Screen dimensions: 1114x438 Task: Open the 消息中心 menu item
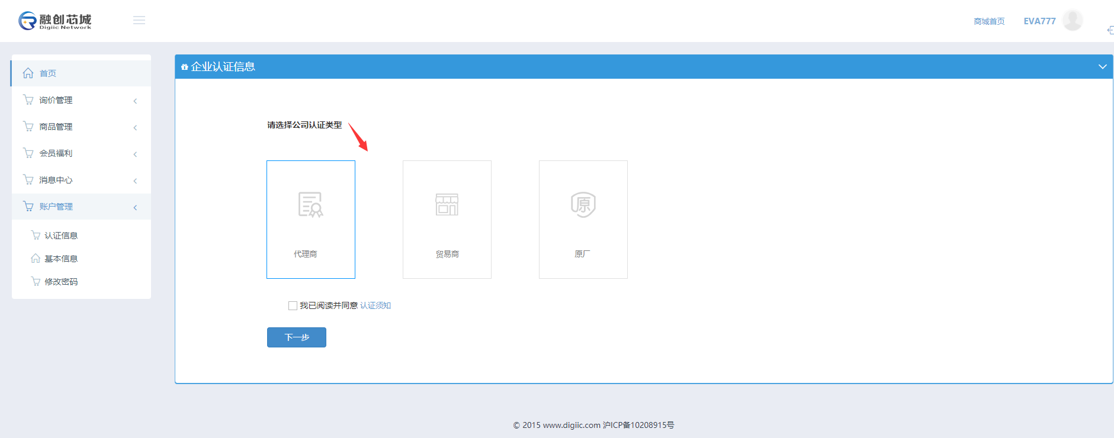tap(56, 180)
